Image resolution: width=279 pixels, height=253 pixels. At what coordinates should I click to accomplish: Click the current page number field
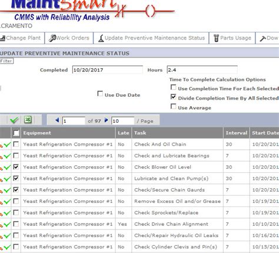point(74,121)
